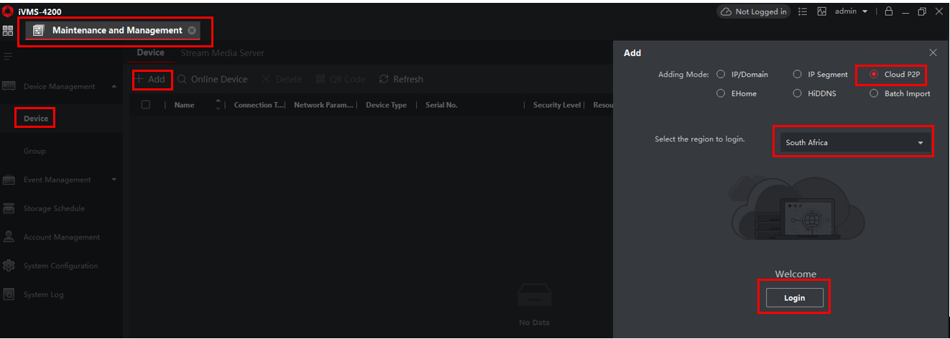Viewport: 950px width, 339px height.
Task: Open the resource monitor waveform icon
Action: (821, 11)
